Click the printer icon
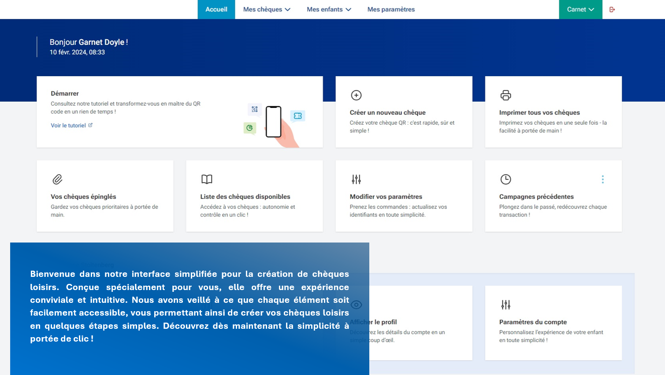 coord(505,95)
